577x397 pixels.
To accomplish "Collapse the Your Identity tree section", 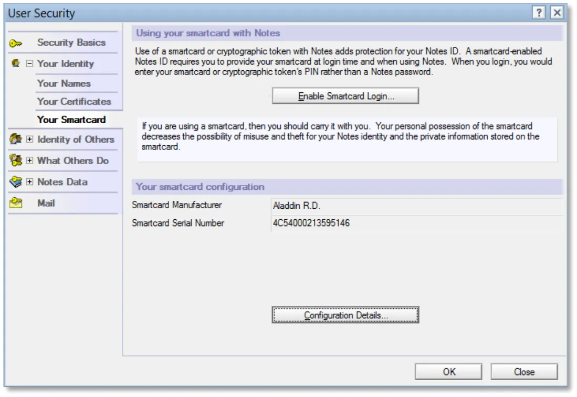I will (29, 63).
